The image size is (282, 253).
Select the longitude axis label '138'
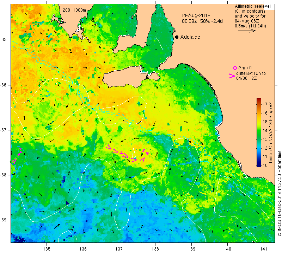tap(155, 249)
